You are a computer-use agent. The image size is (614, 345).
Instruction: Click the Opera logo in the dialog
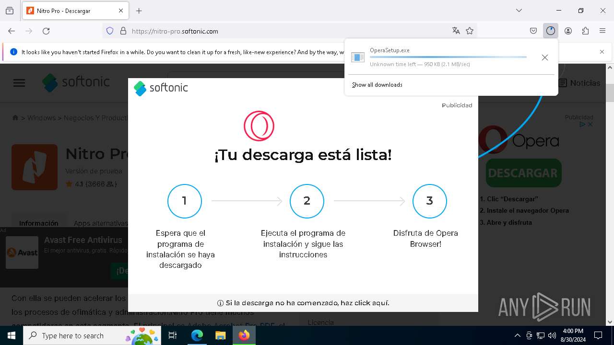click(259, 126)
